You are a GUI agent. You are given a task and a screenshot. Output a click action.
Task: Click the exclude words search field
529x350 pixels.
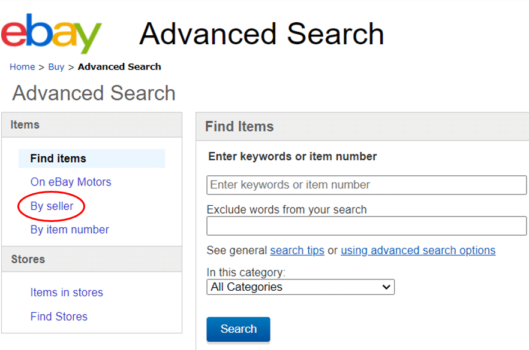366,226
